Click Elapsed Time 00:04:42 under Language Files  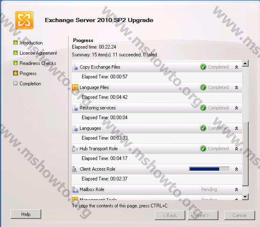(104, 97)
